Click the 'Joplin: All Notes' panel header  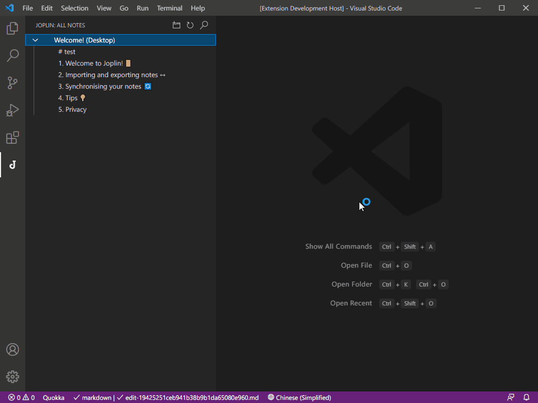(x=60, y=25)
